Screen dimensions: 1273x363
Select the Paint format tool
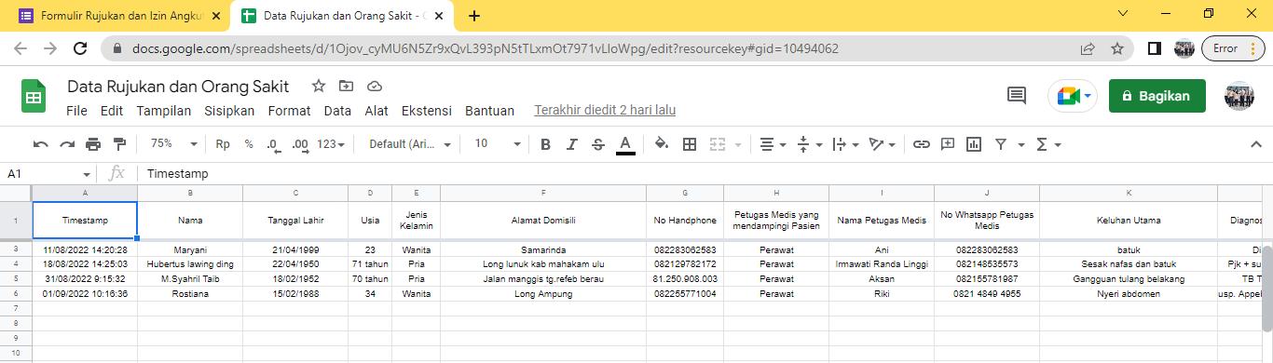[x=119, y=144]
